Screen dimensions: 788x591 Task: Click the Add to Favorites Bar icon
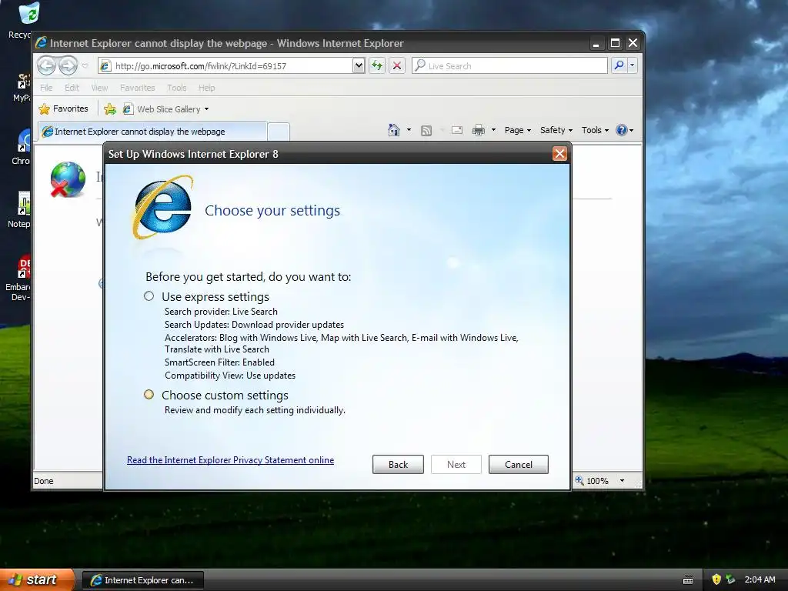[109, 109]
